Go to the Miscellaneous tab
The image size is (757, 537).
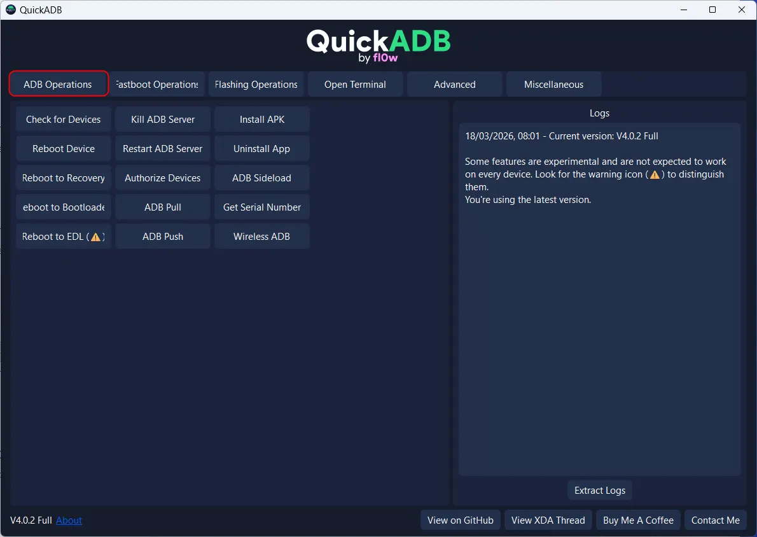point(553,84)
